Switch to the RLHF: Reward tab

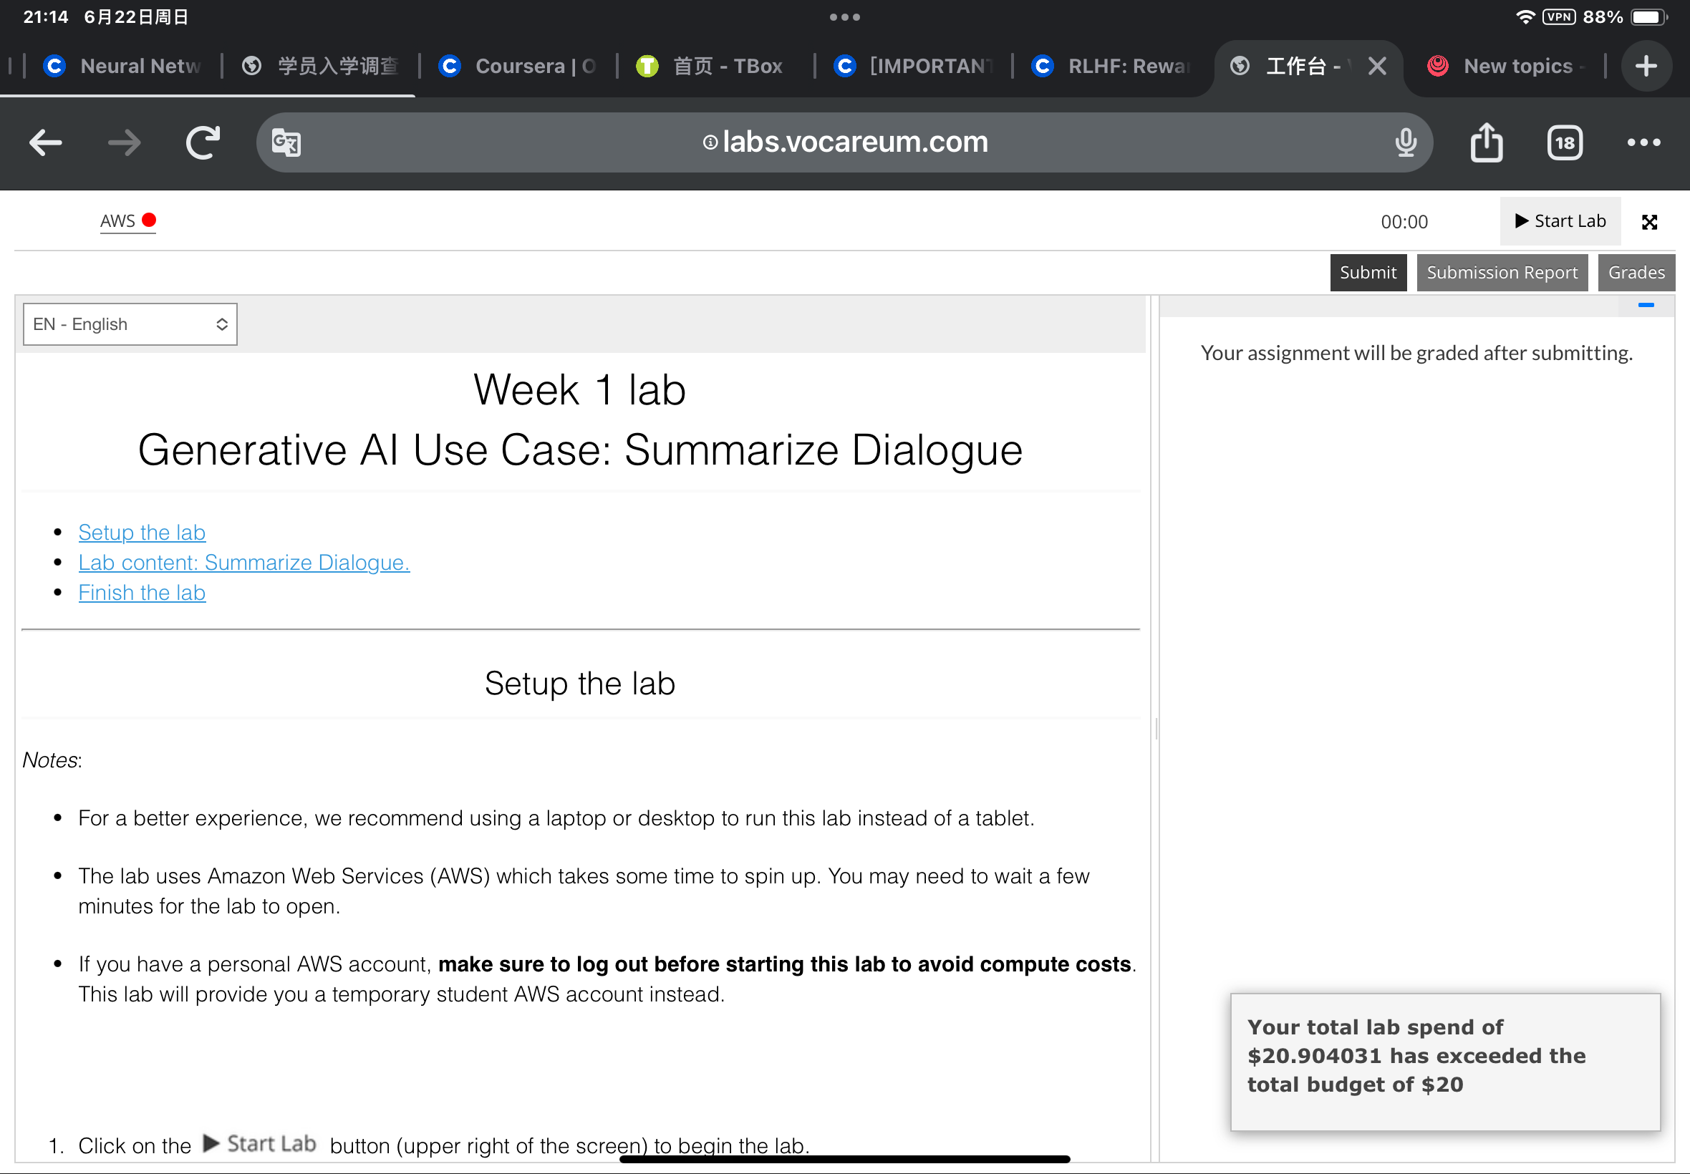click(1111, 66)
